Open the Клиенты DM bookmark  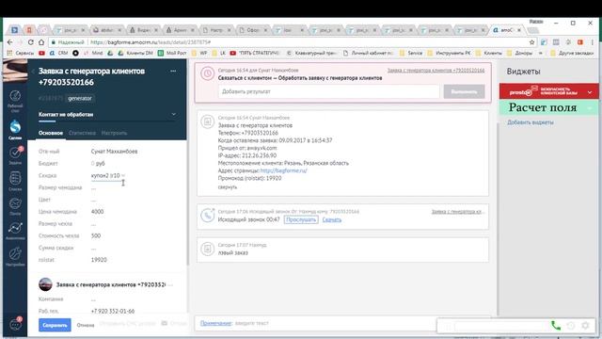click(135, 53)
